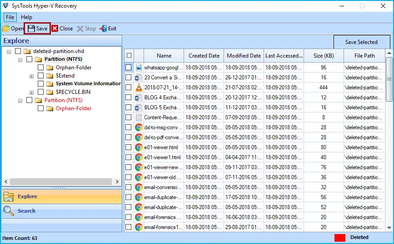The height and width of the screenshot is (244, 394).
Task: Click the Save Selected button
Action: (361, 42)
